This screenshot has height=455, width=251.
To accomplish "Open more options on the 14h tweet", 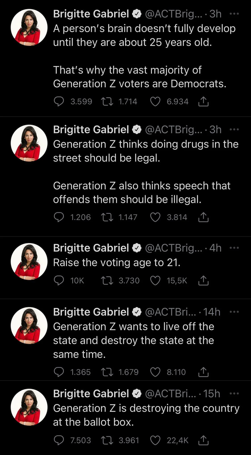I will (234, 312).
